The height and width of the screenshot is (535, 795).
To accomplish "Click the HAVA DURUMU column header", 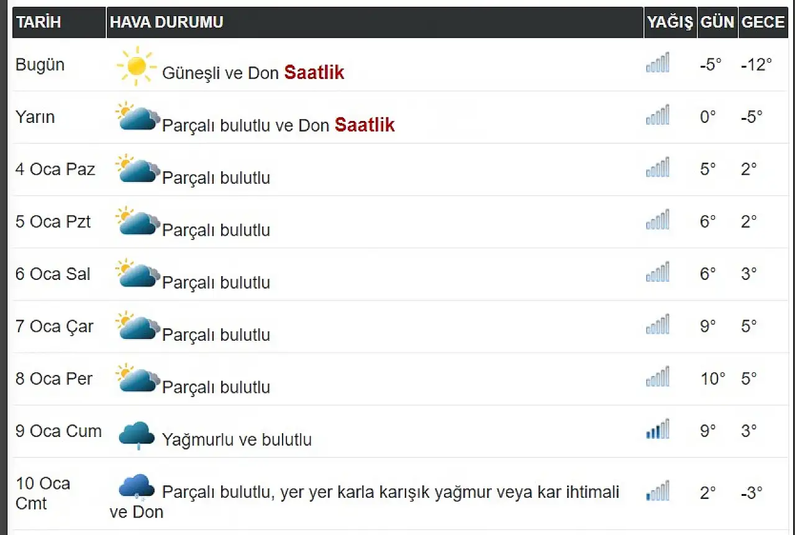I will coord(166,22).
